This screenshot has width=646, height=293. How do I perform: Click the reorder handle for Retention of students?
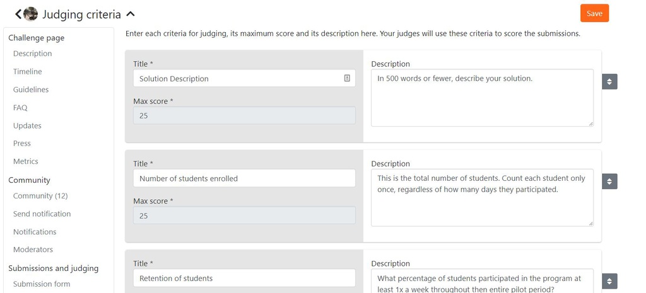pos(609,282)
